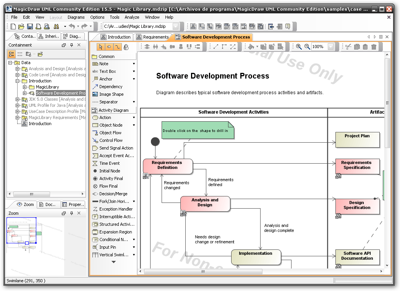Toggle the first Containment tree view button
Image resolution: width=400 pixels, height=291 pixels.
point(11,54)
